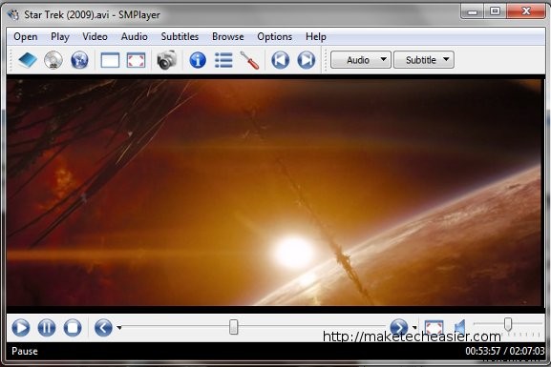Open a file with the blue open icon

[x=28, y=60]
